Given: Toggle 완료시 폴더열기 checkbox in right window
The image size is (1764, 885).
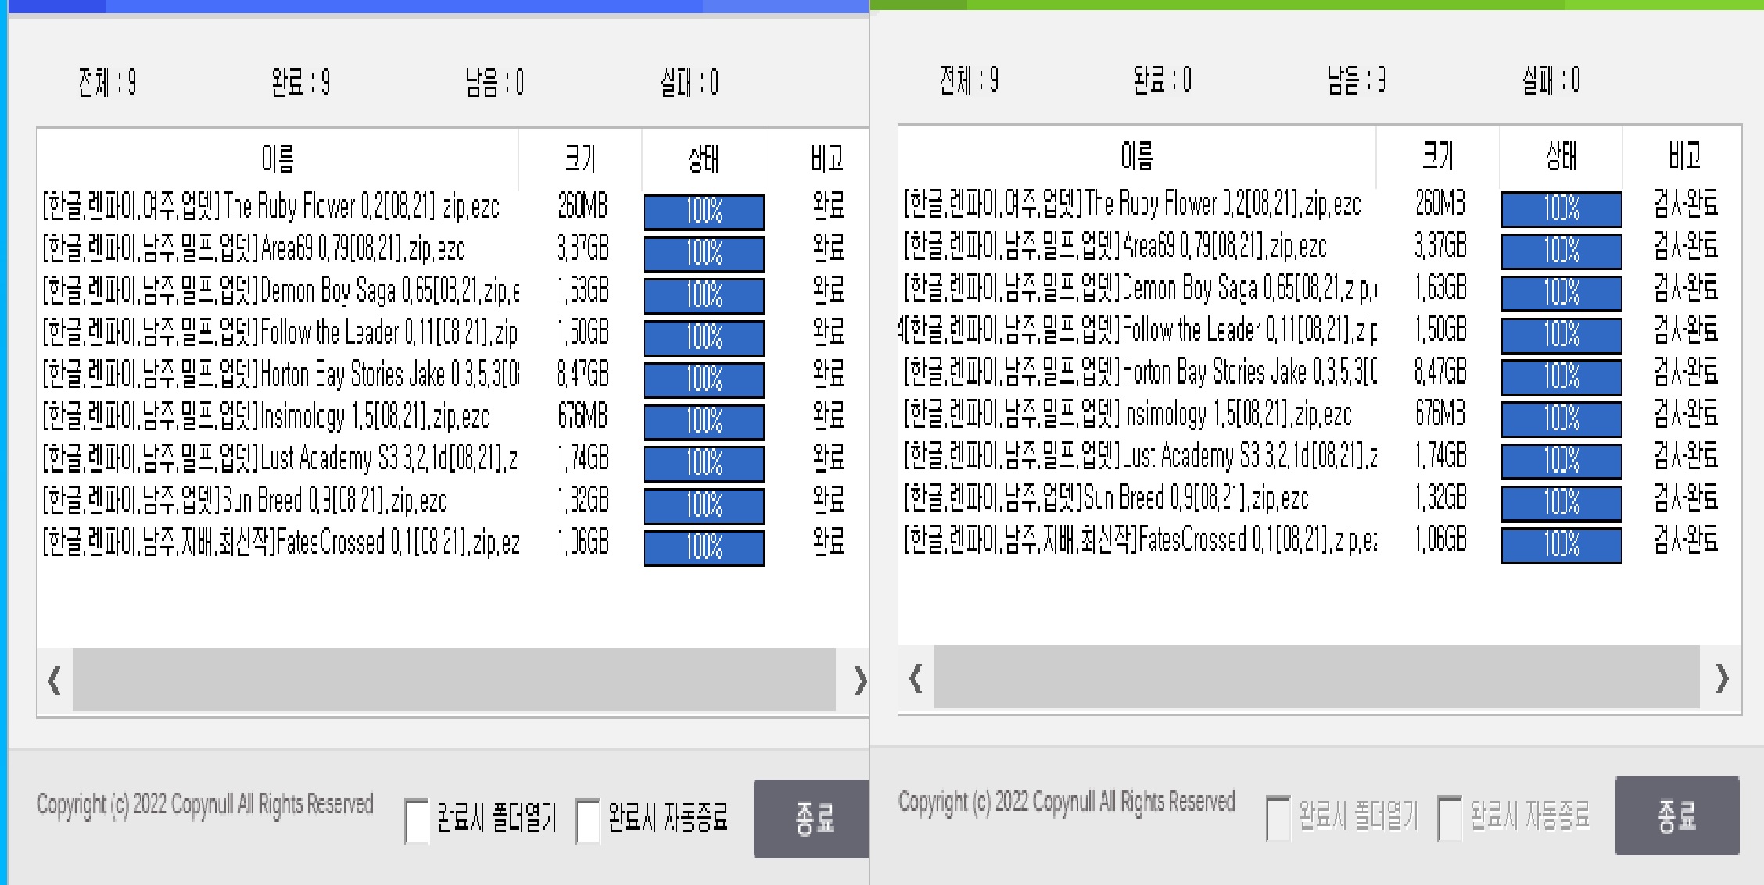Looking at the screenshot, I should pos(1278,817).
